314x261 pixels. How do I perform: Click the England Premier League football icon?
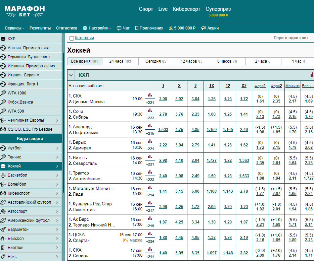point(3,48)
